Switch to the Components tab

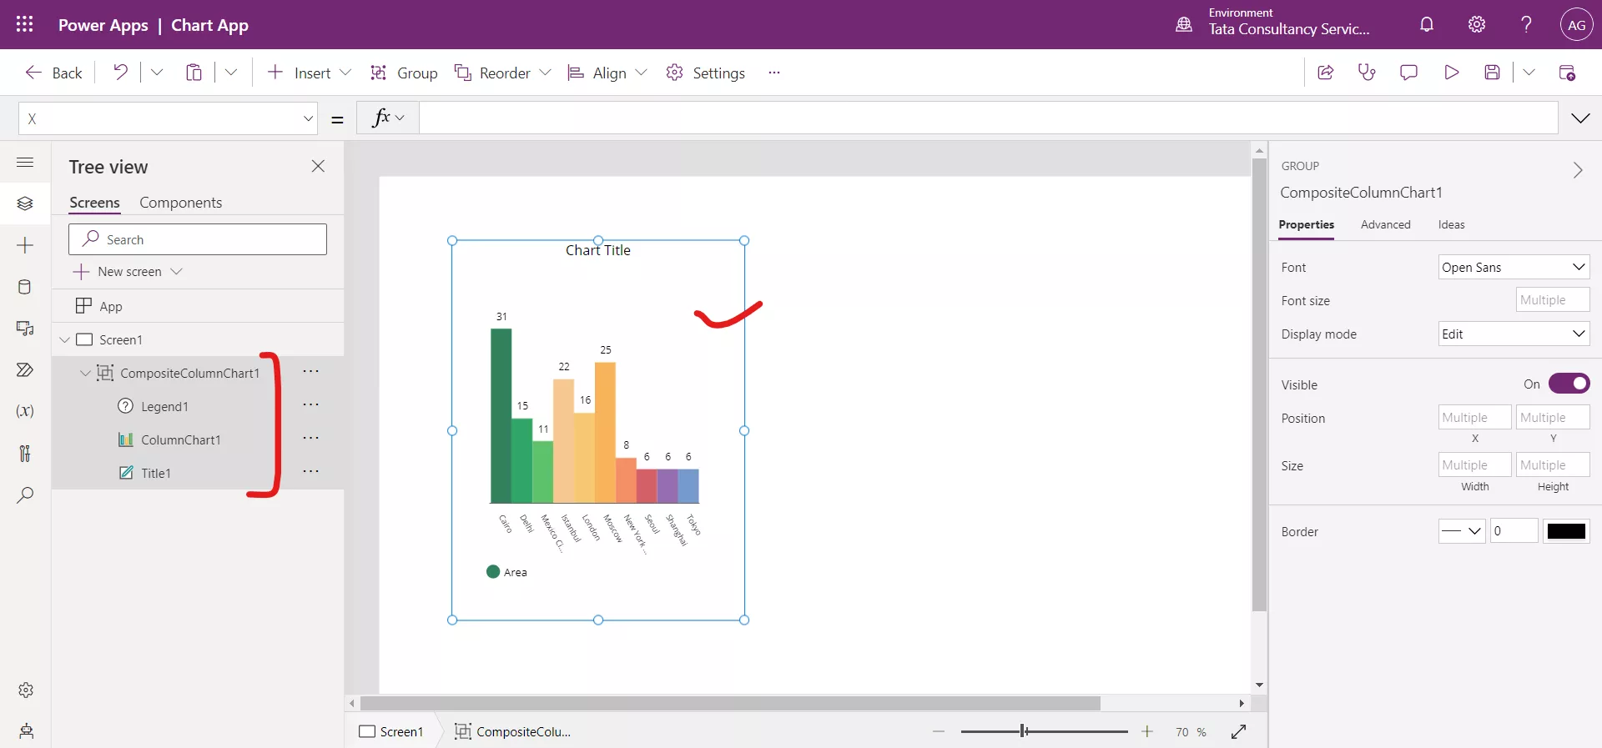coord(180,203)
